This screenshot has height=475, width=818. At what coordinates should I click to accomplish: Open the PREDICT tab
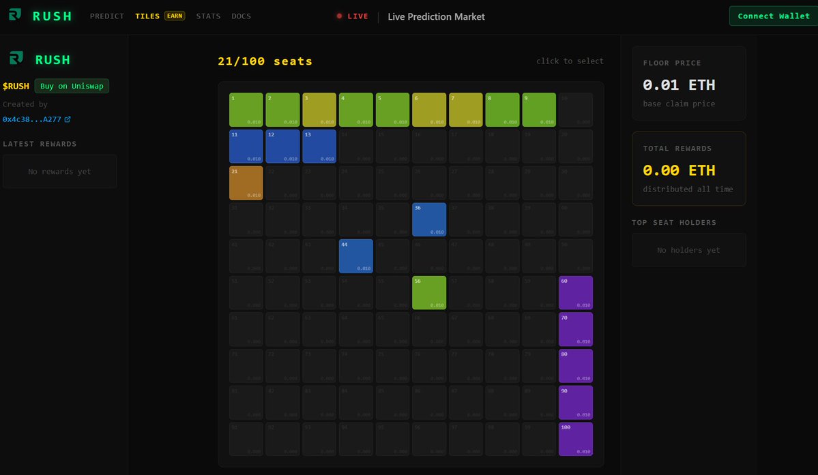107,16
